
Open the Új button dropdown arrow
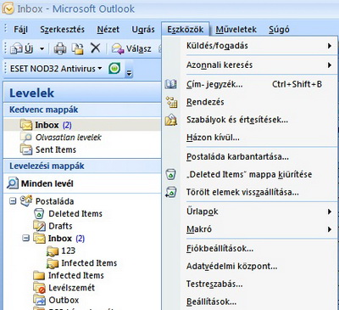pos(42,49)
